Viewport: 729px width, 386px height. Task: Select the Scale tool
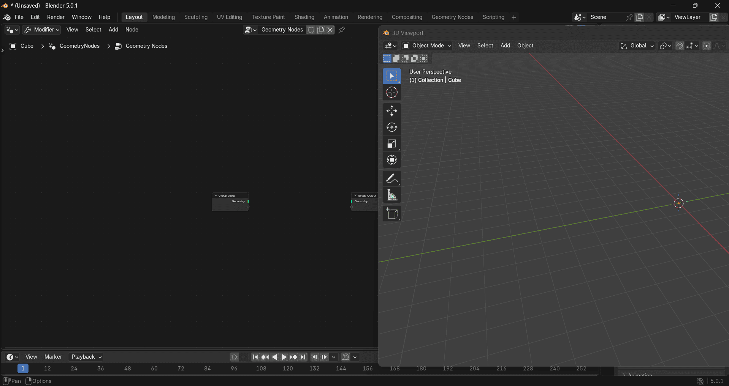[391, 144]
